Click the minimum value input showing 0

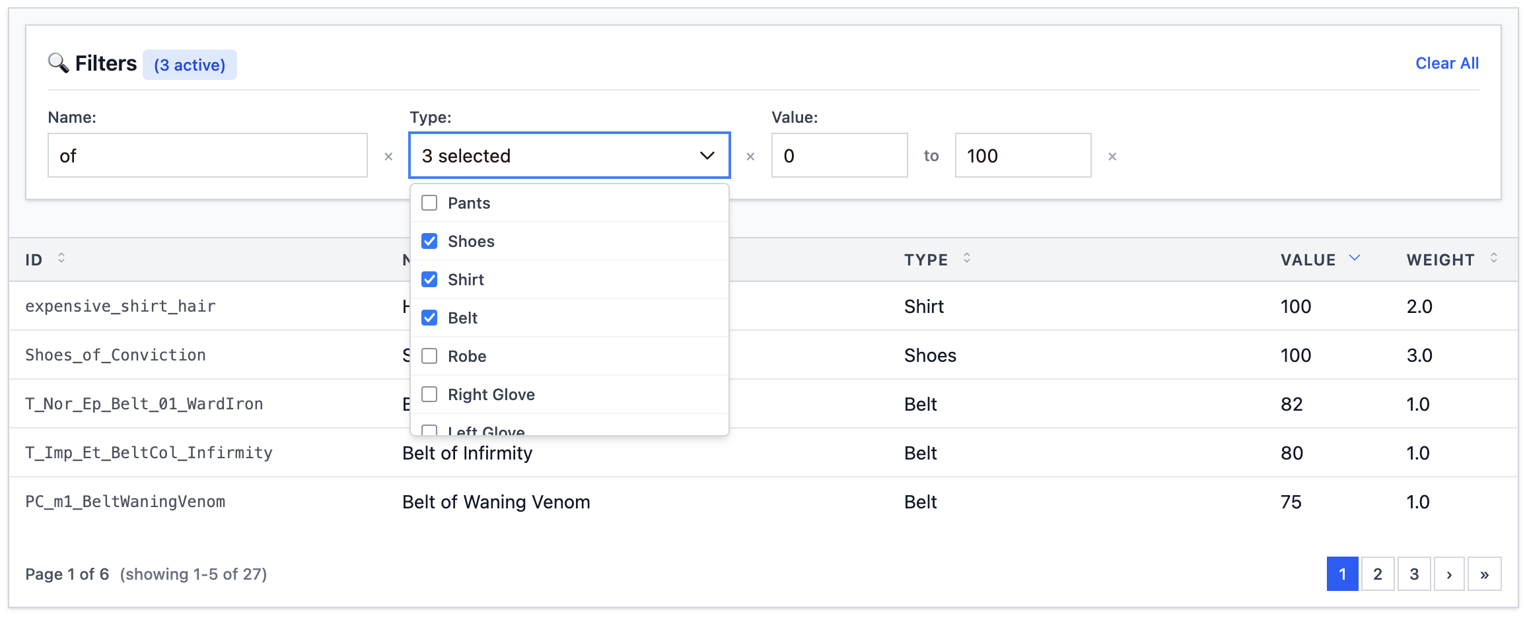[x=839, y=155]
